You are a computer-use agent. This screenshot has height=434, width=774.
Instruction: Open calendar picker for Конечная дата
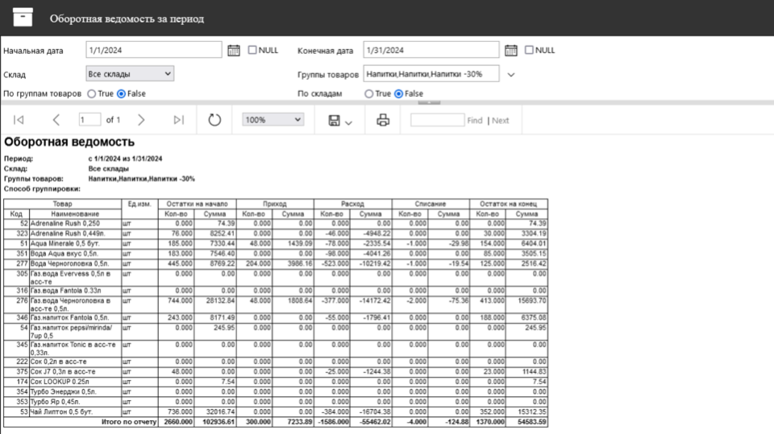pos(510,50)
